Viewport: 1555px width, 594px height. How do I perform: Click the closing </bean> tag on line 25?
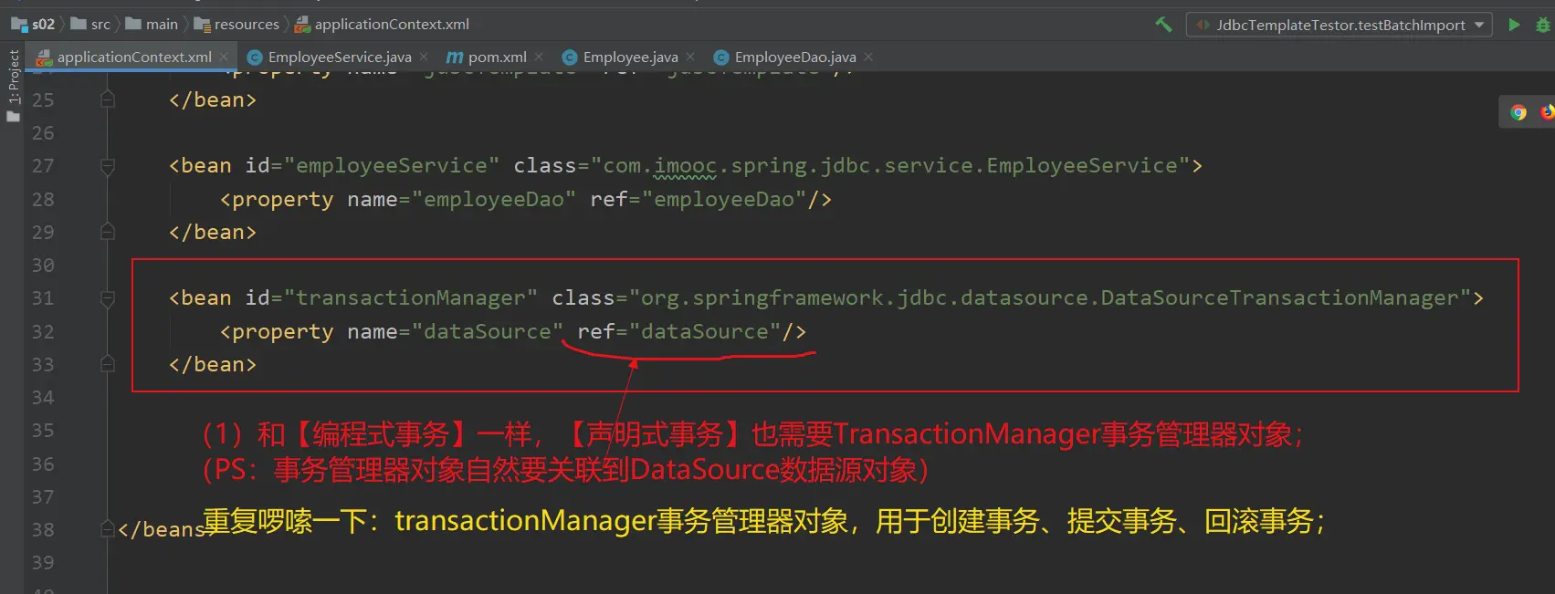213,99
